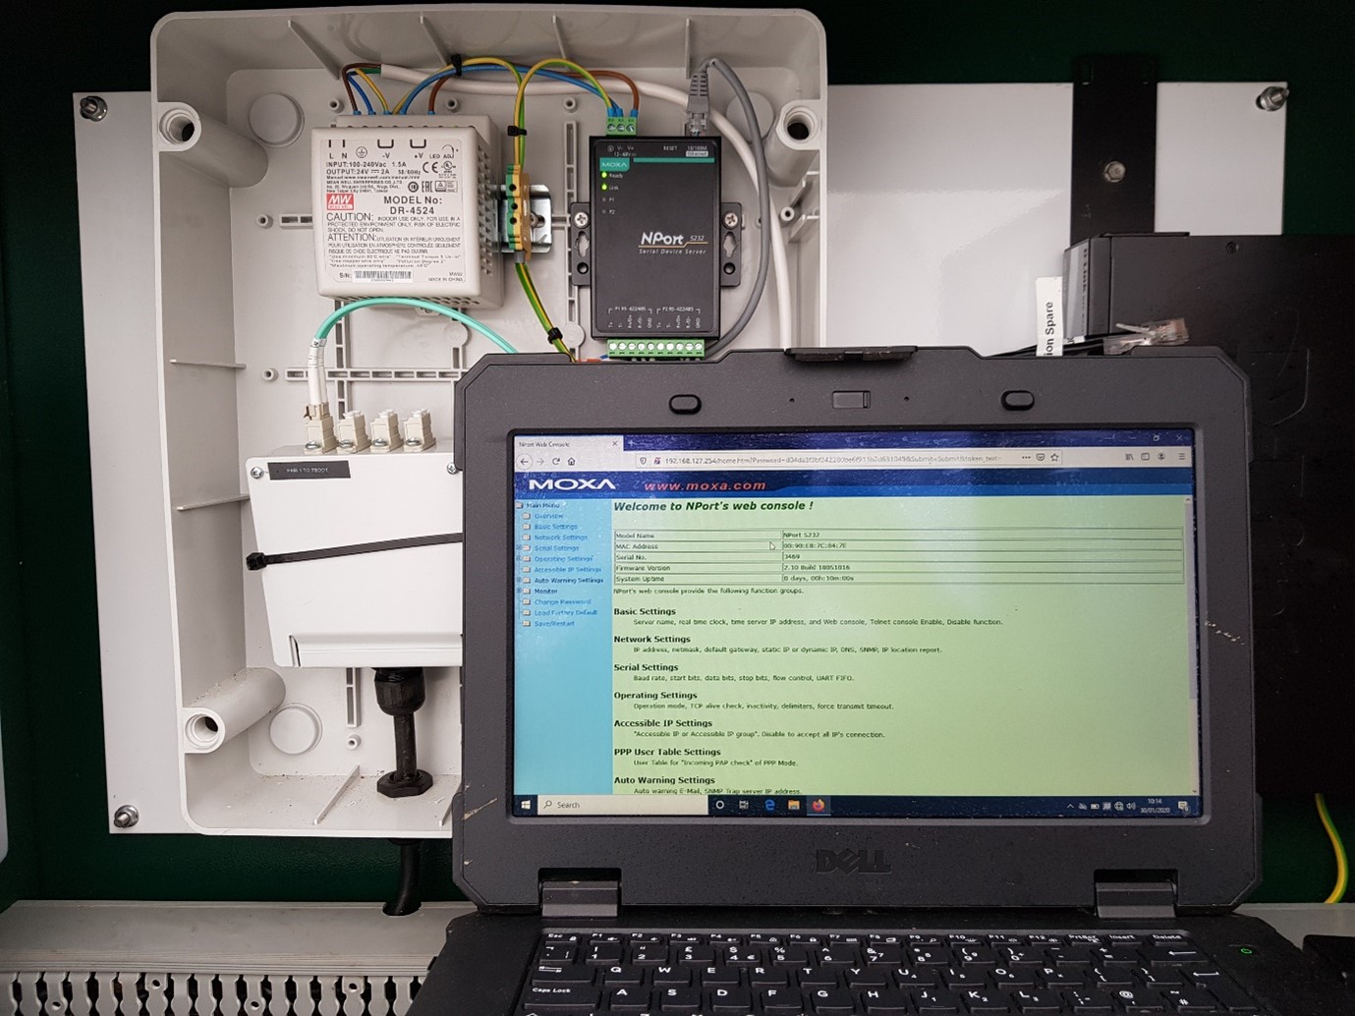The width and height of the screenshot is (1355, 1016).
Task: Open the Firefox account icon
Action: tap(1161, 457)
